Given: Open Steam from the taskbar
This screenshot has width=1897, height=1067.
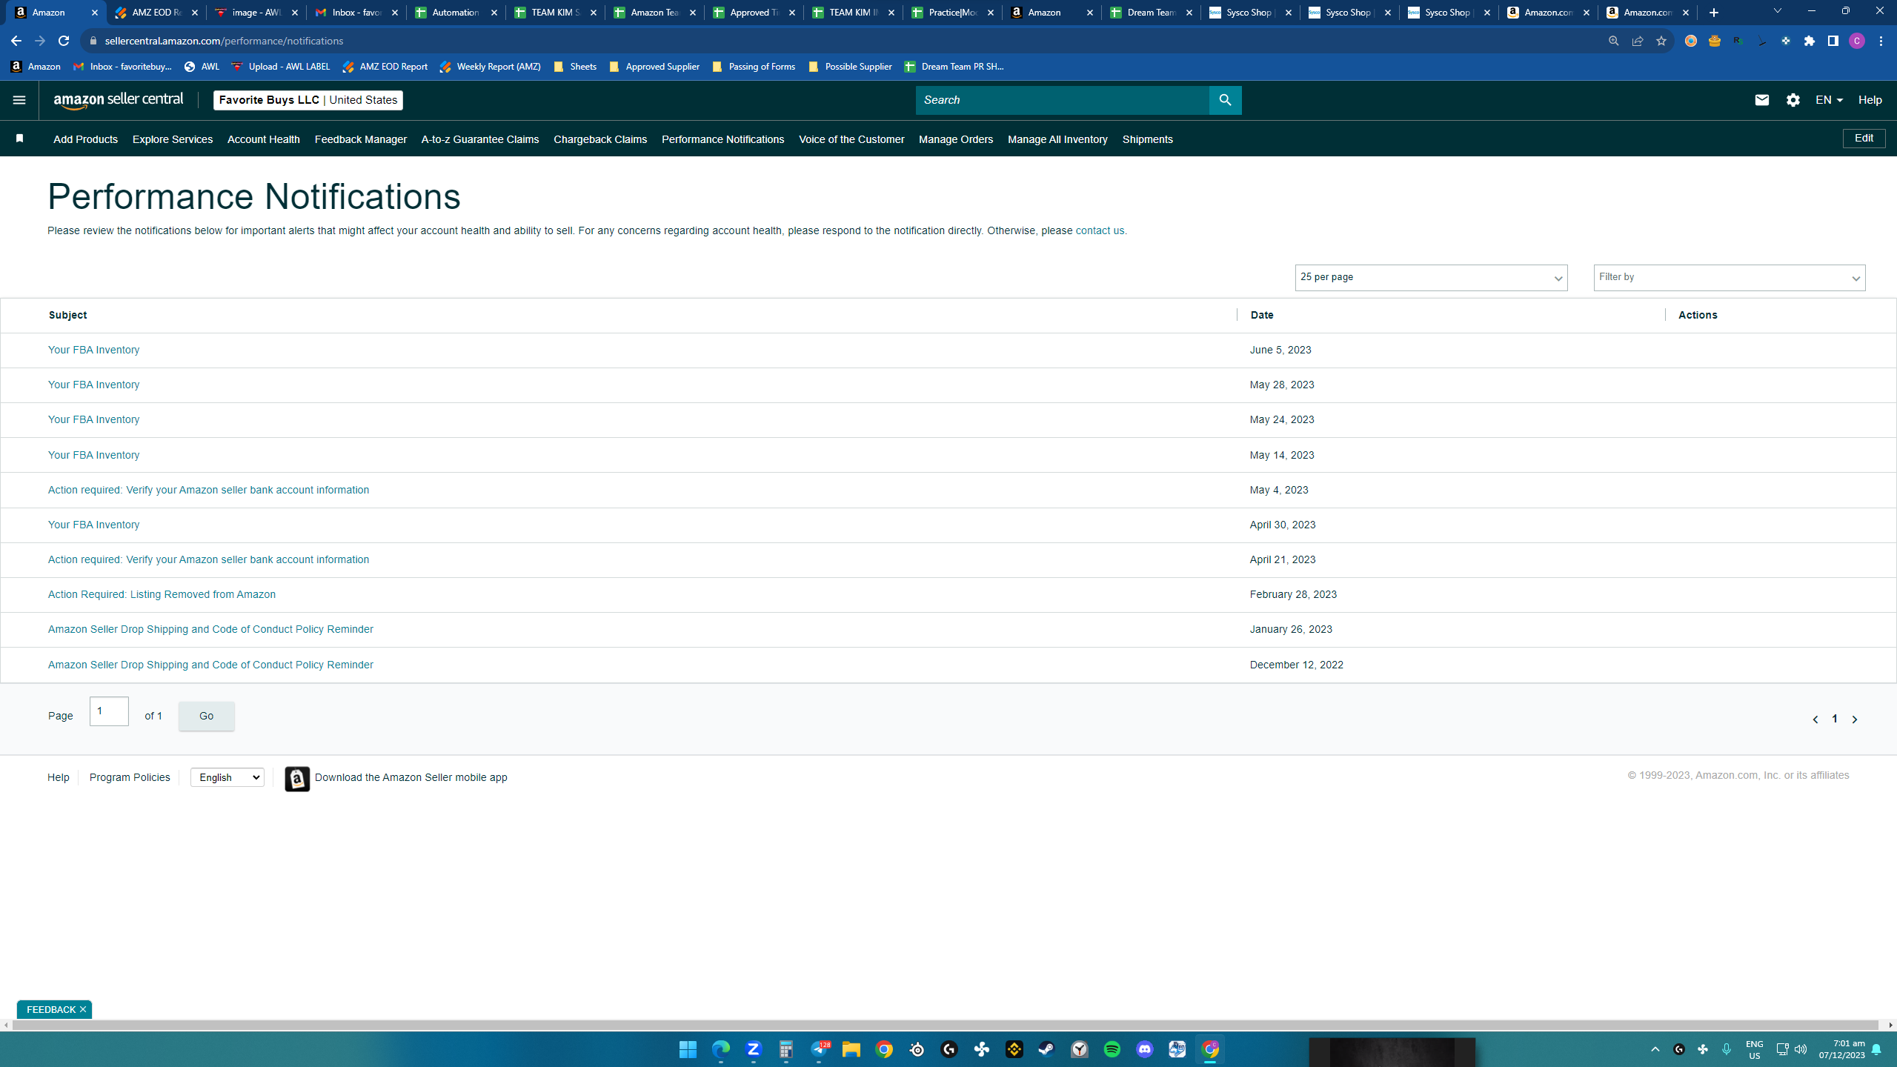Looking at the screenshot, I should 1046,1049.
